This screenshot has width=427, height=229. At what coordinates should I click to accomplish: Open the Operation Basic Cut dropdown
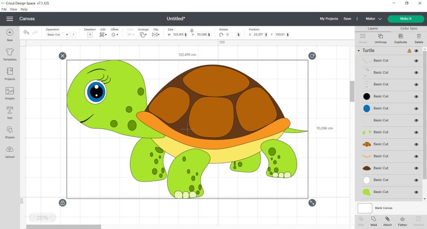coord(58,34)
